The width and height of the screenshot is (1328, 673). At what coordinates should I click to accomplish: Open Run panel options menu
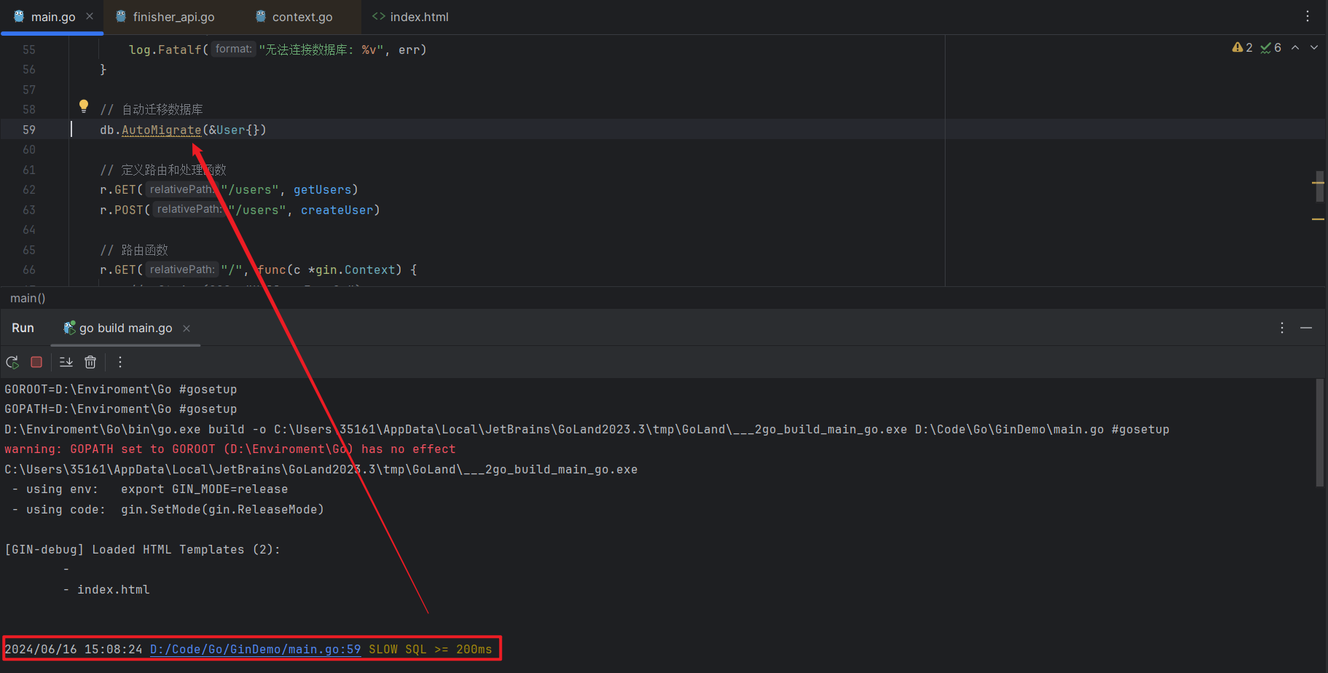click(1282, 328)
